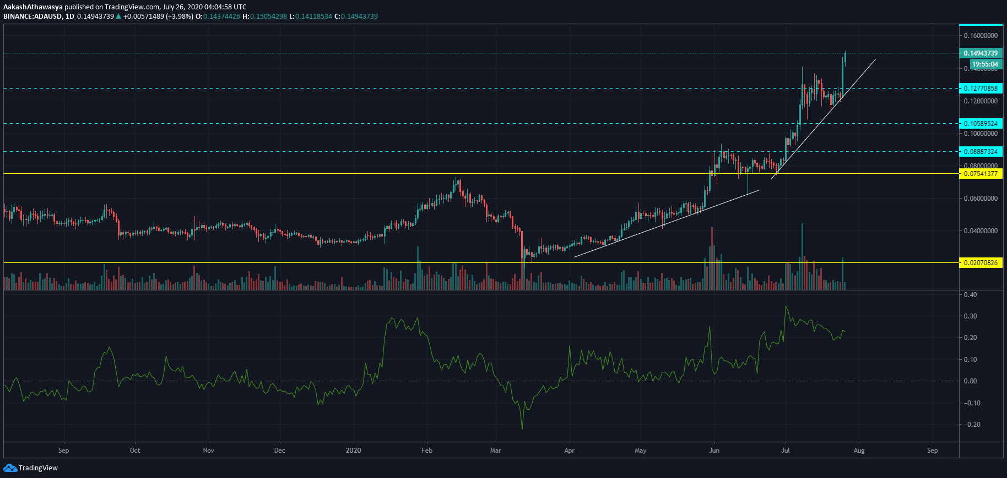Click the Dec label on time axis
The image size is (1007, 478).
(x=280, y=450)
